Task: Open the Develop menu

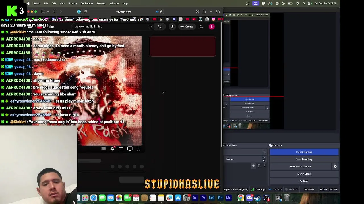Action: (102, 3)
